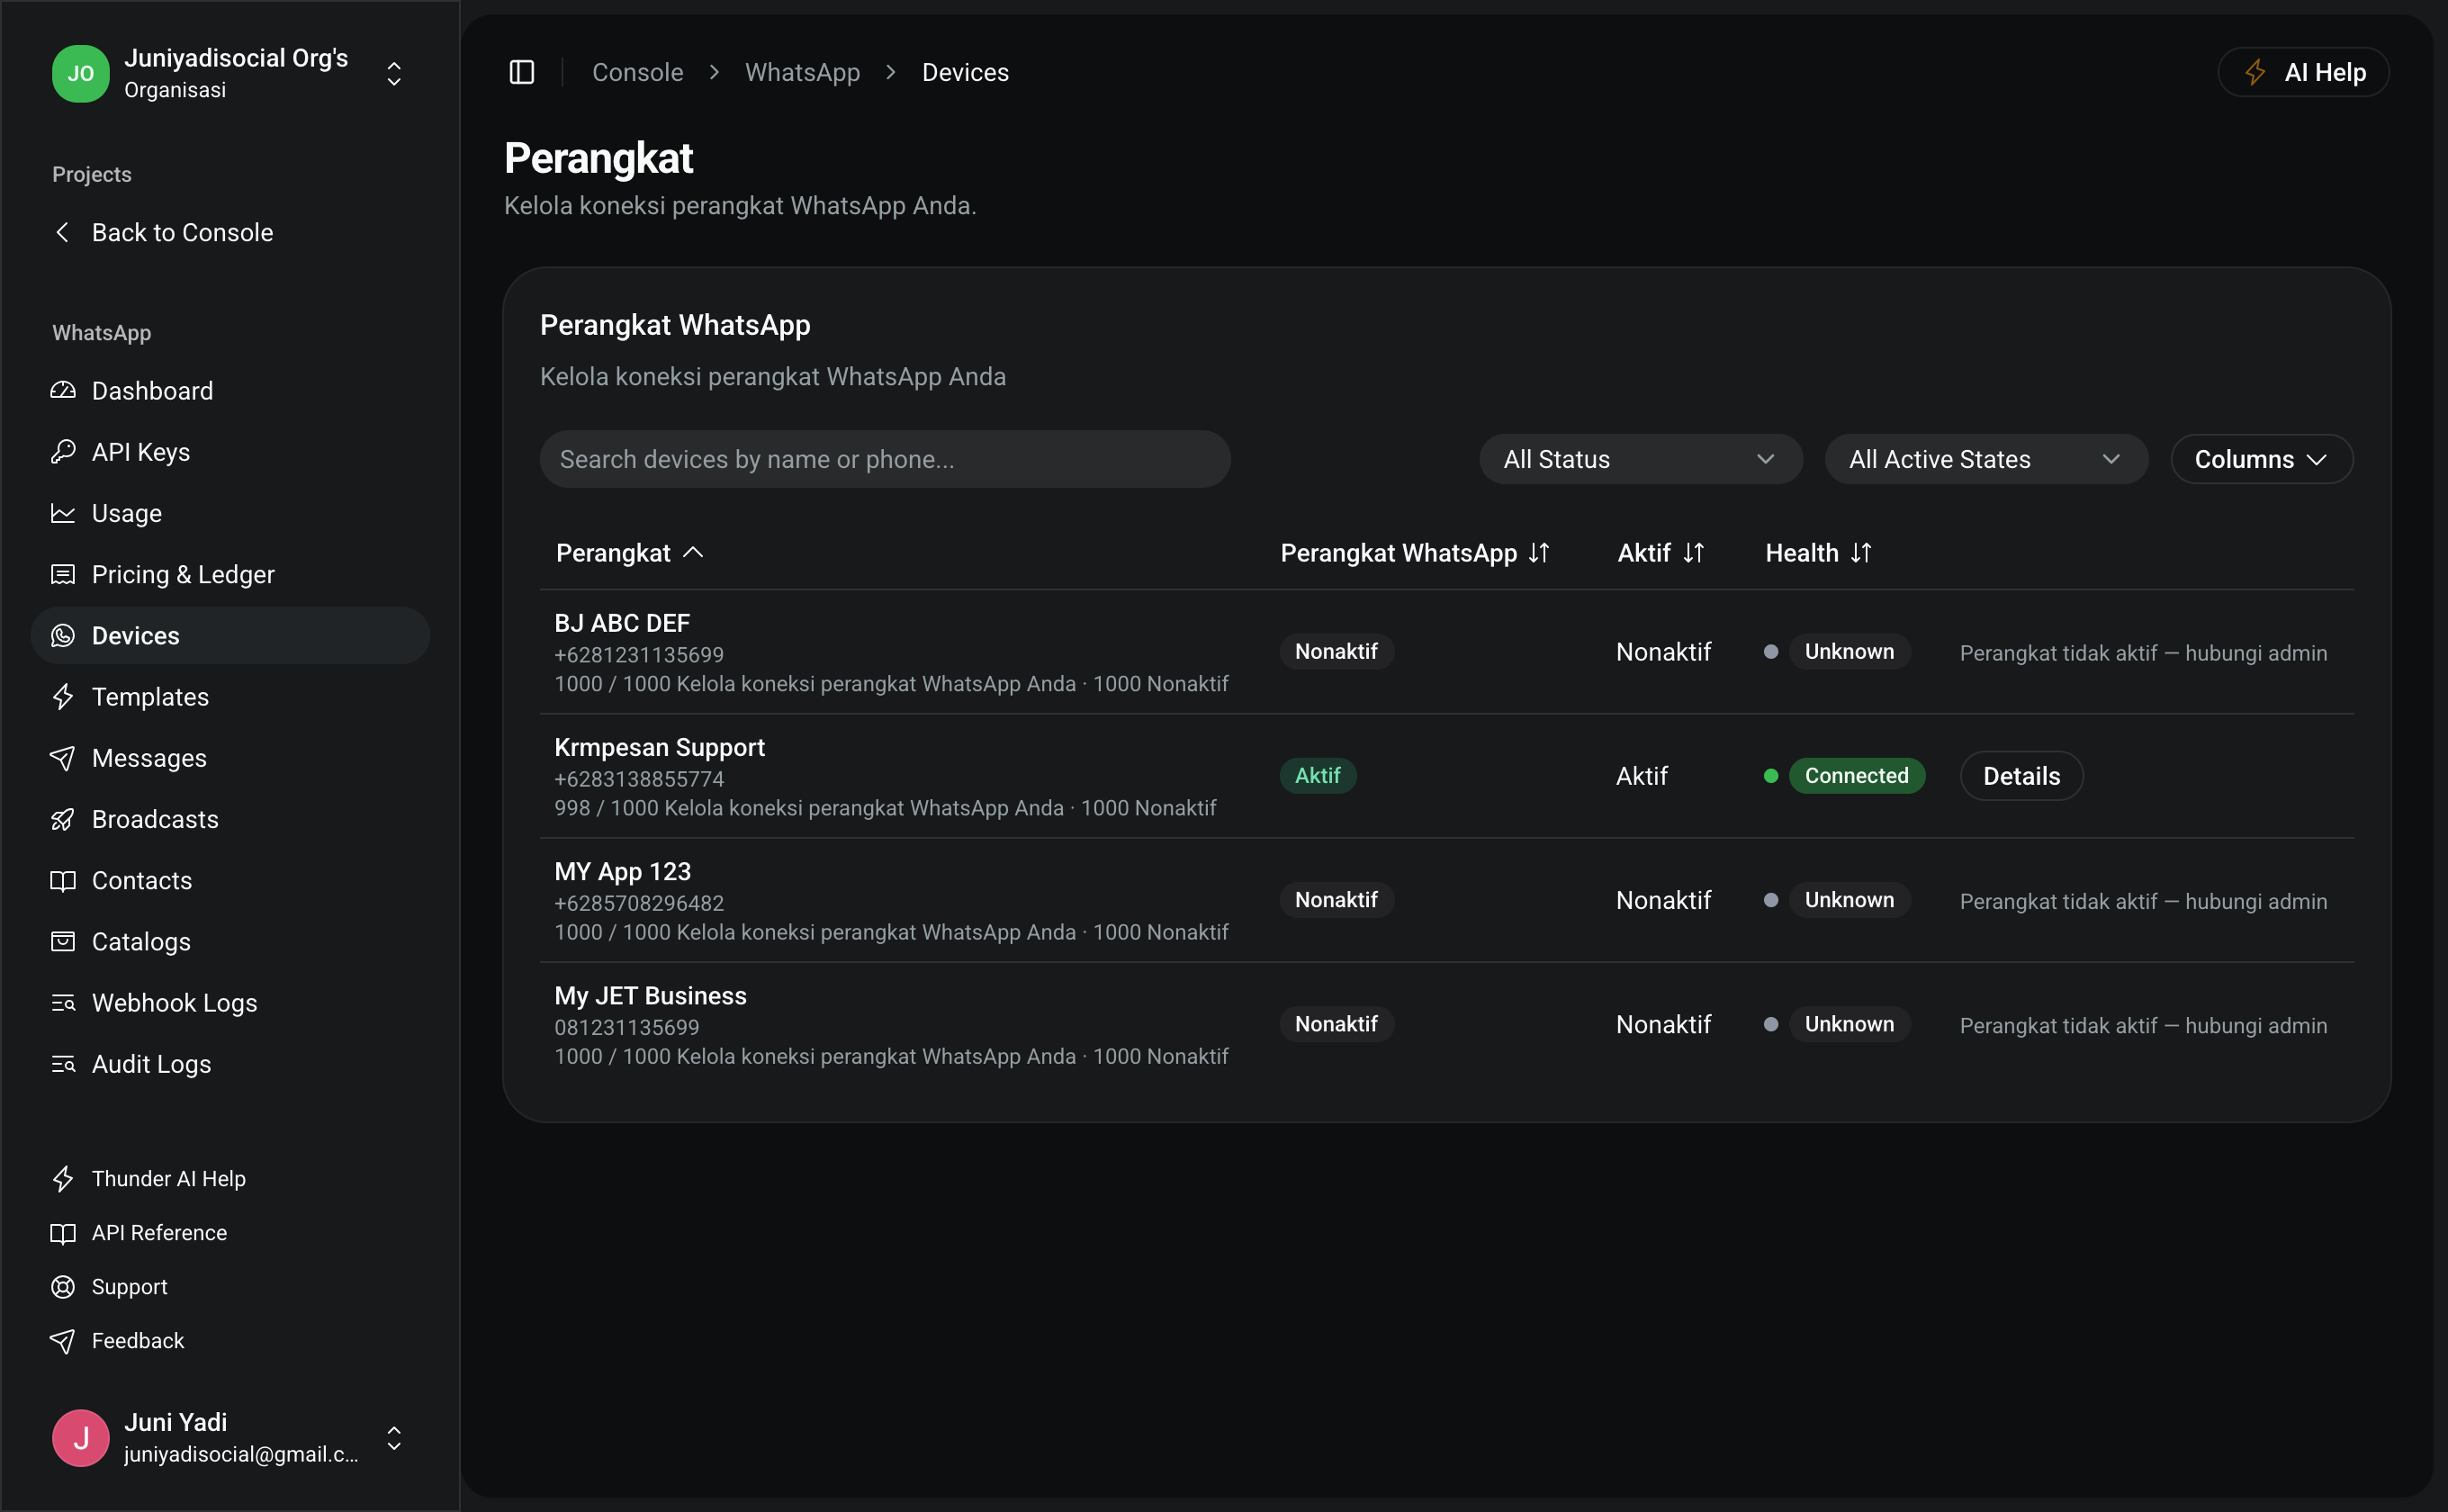The height and width of the screenshot is (1512, 2448).
Task: Click the Templates lightning icon
Action: point(63,696)
